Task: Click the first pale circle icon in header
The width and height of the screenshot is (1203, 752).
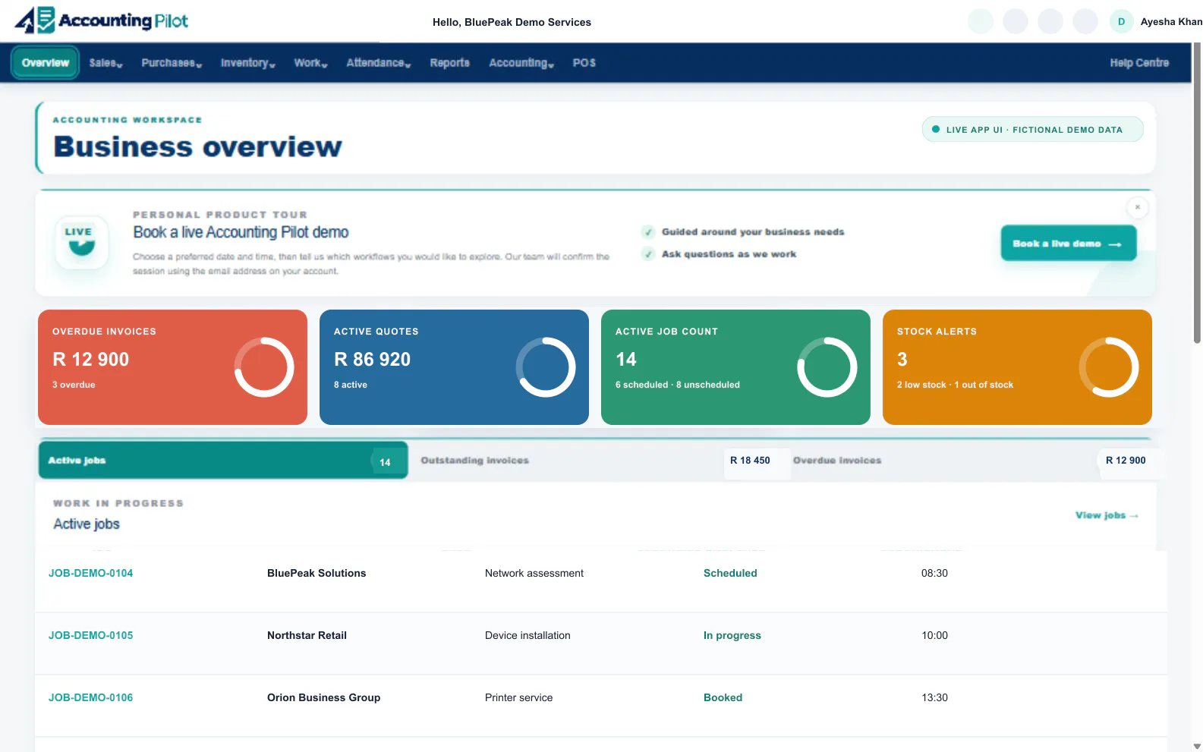Action: click(x=981, y=21)
